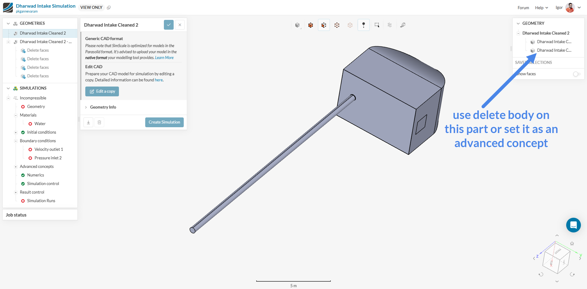Expand the Geometry Info section
This screenshot has height=289, width=587.
coord(103,107)
